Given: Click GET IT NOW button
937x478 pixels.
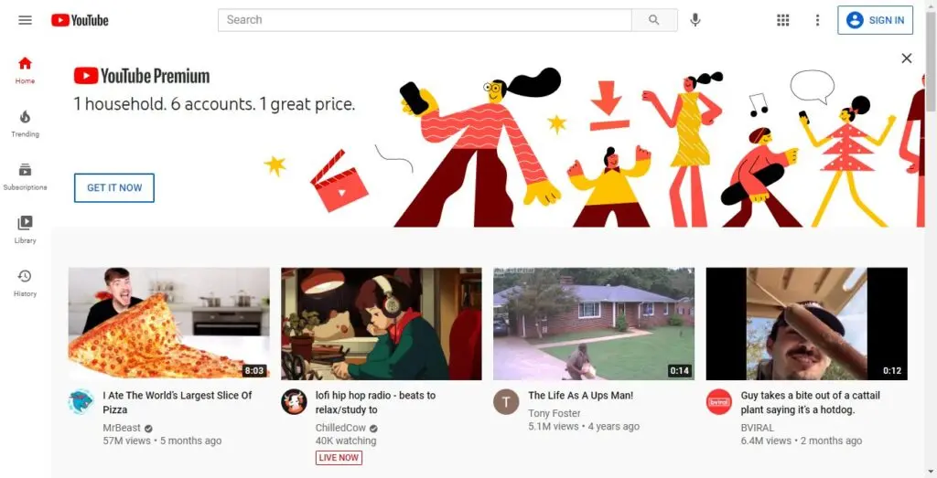Looking at the screenshot, I should click(114, 187).
